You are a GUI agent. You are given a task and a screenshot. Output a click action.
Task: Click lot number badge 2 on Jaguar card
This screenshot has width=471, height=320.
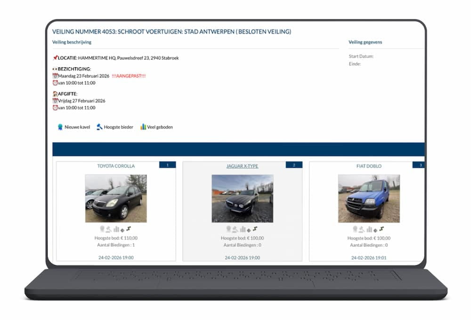(294, 165)
